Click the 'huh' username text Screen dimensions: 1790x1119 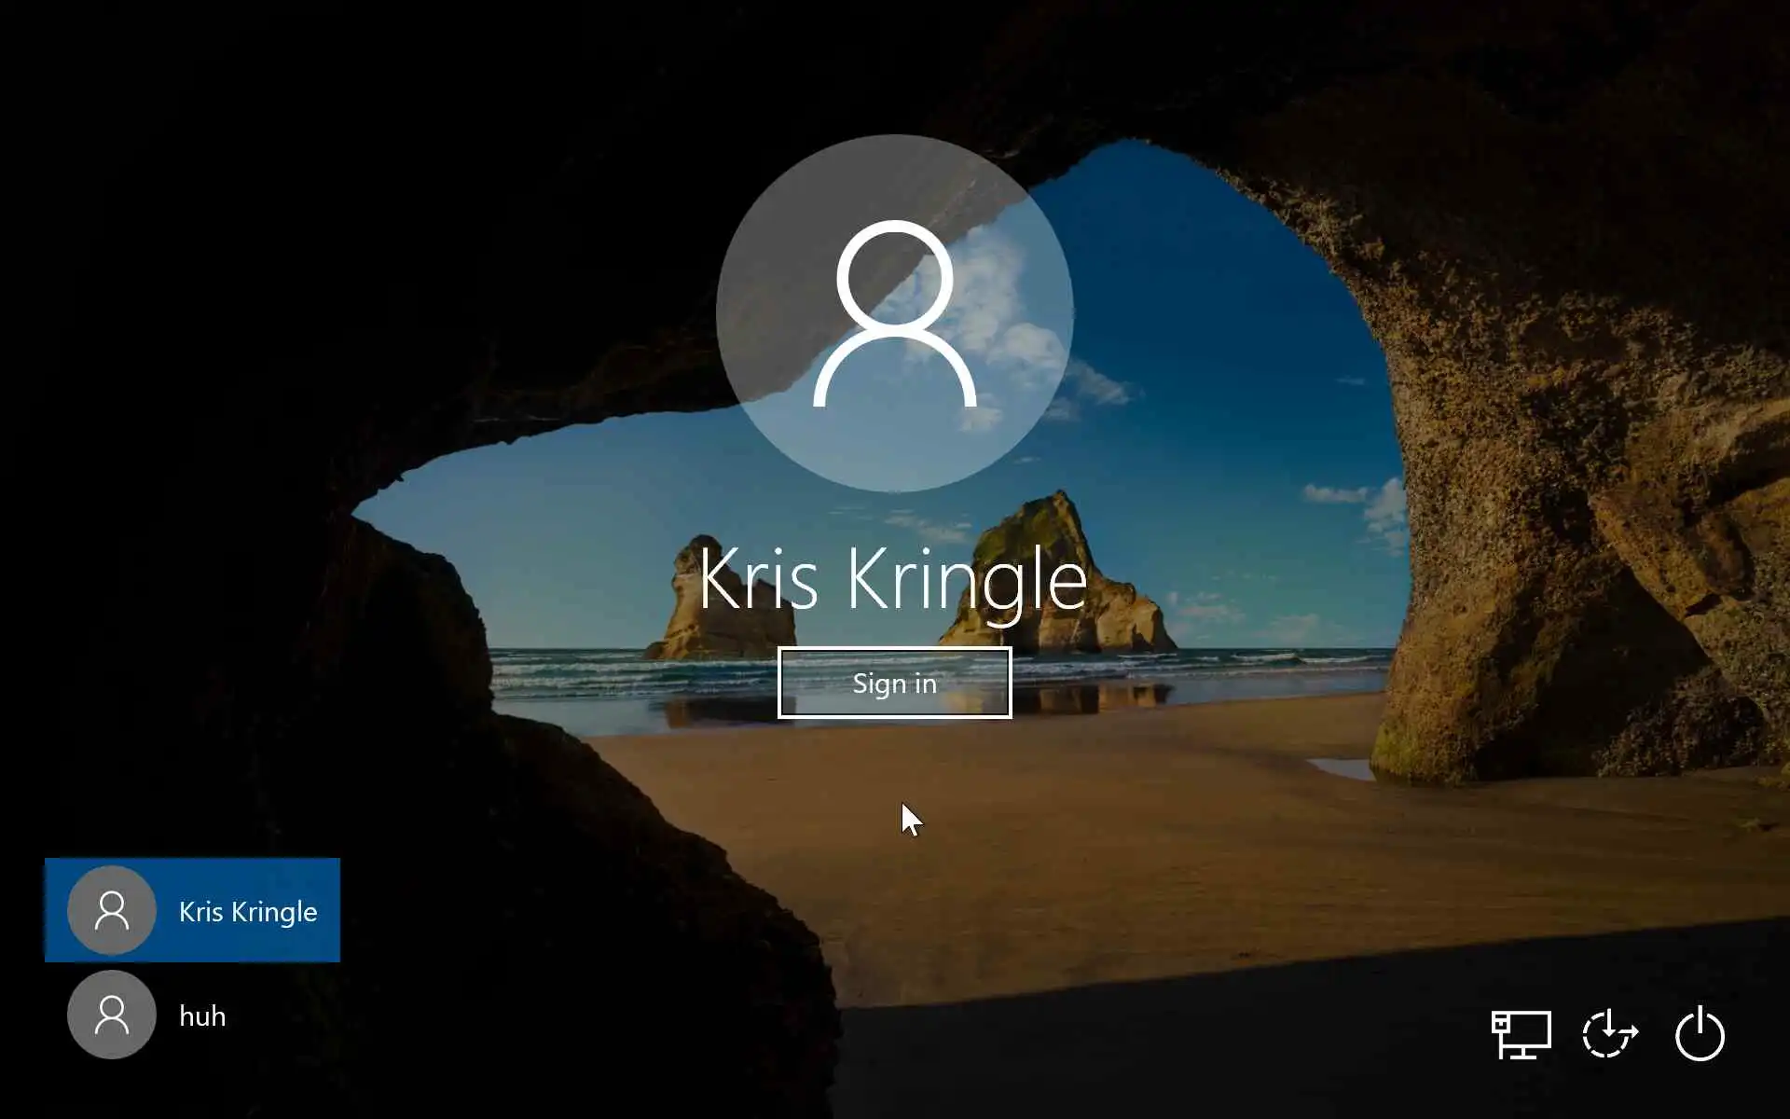click(x=202, y=1015)
